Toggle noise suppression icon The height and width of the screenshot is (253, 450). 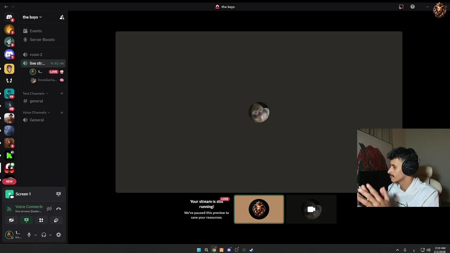click(x=49, y=209)
